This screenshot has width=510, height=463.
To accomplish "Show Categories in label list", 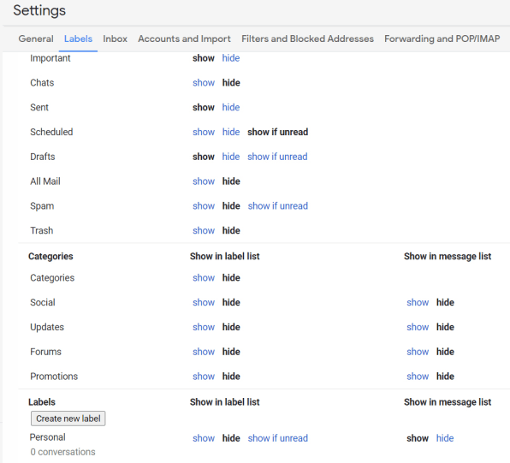I will tap(204, 278).
